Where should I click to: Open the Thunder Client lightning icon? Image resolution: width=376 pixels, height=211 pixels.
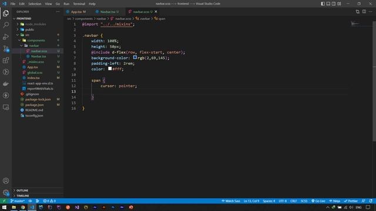coord(6,96)
